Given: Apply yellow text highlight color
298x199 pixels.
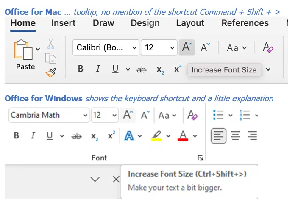Looking at the screenshot, I should click(x=156, y=136).
